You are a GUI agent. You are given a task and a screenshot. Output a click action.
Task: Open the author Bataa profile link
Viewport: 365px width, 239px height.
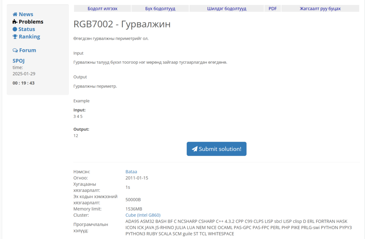coord(131,172)
